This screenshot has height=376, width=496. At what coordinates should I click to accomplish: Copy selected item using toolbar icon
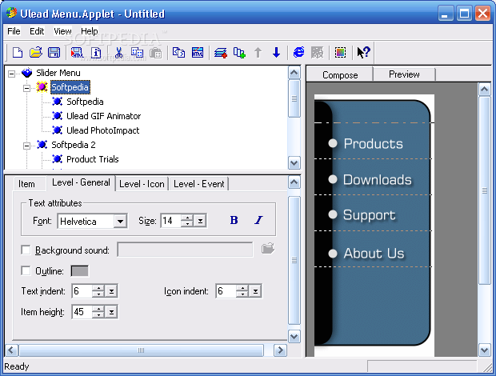pyautogui.click(x=137, y=52)
